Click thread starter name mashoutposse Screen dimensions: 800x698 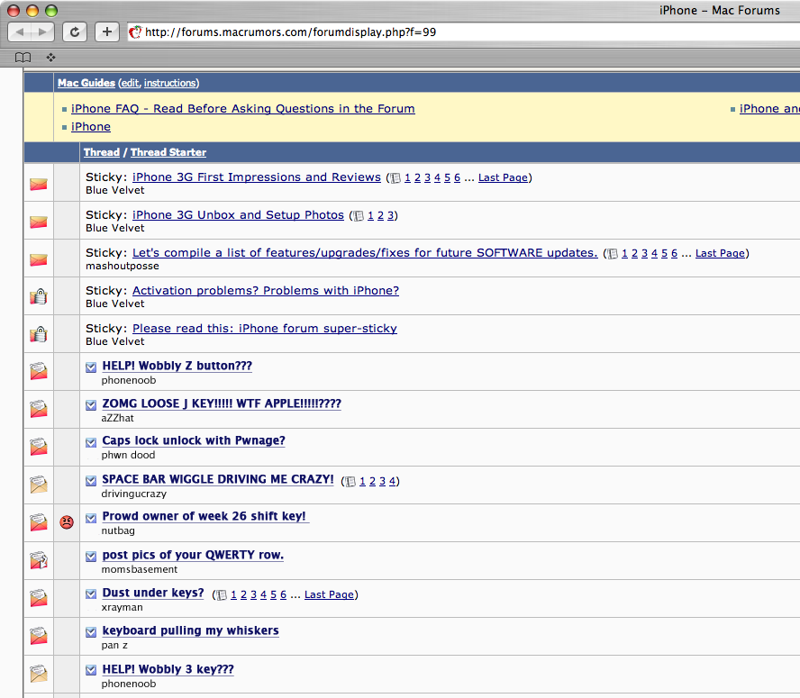tap(123, 266)
